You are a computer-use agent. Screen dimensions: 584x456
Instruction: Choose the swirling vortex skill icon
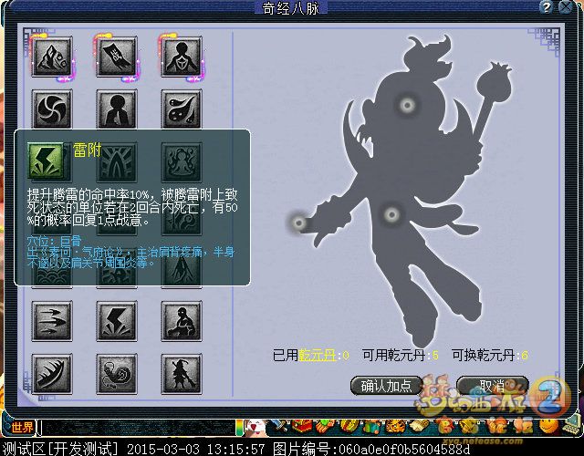pos(52,109)
